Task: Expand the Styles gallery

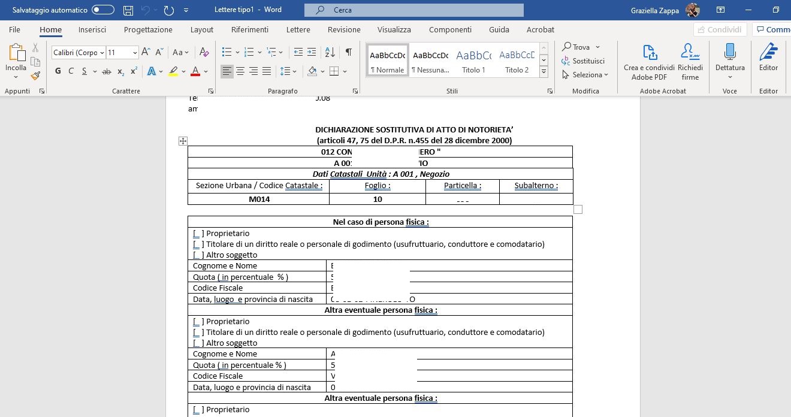Action: pos(544,72)
